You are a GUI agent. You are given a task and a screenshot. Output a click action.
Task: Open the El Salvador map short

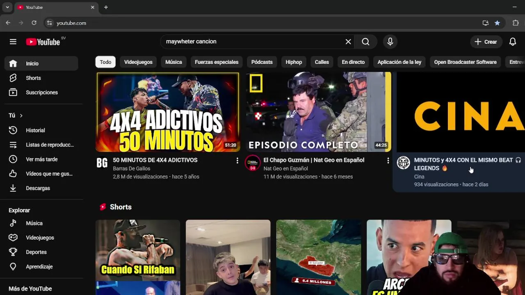point(319,257)
